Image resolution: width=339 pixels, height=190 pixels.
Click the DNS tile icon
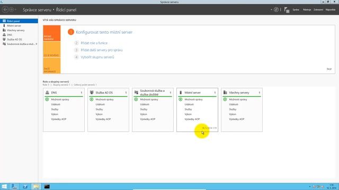(x=47, y=92)
